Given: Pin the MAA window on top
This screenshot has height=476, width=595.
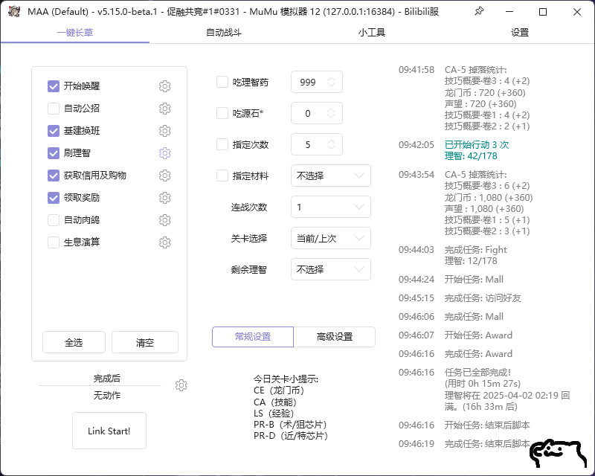Looking at the screenshot, I should 479,12.
